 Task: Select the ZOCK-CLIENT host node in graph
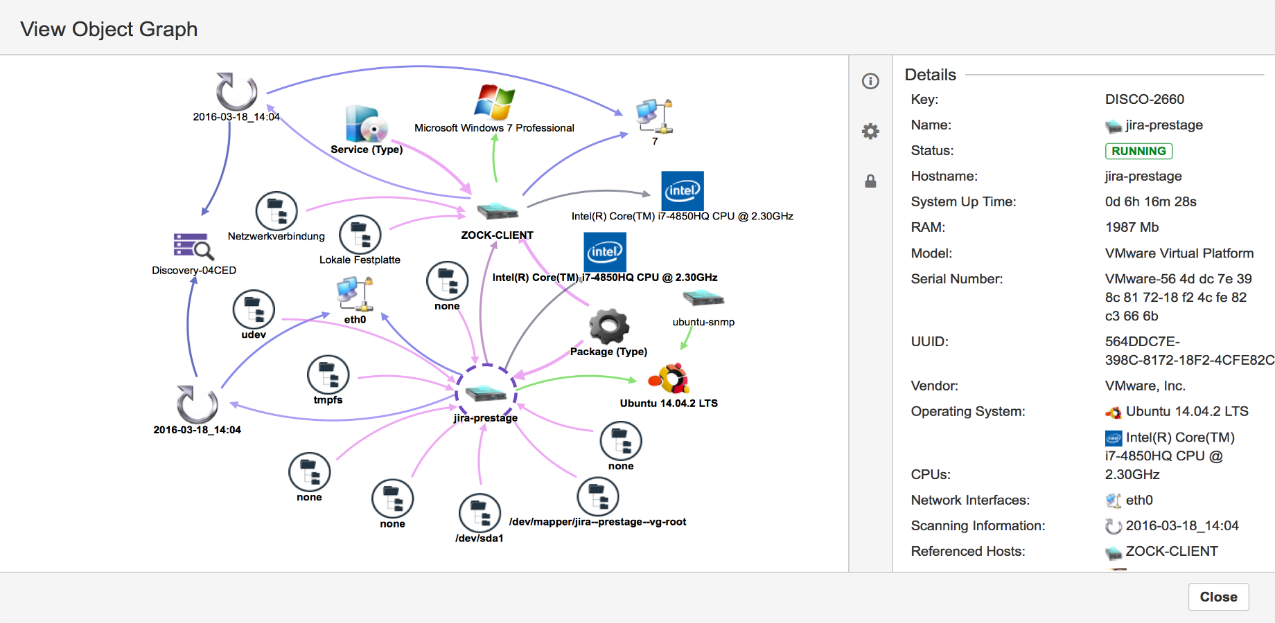(x=498, y=211)
